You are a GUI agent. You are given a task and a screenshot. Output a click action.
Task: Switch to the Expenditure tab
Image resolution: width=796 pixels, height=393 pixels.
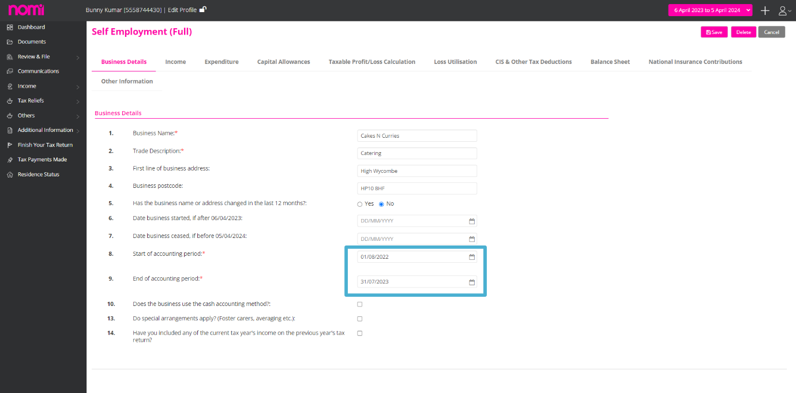[221, 62]
